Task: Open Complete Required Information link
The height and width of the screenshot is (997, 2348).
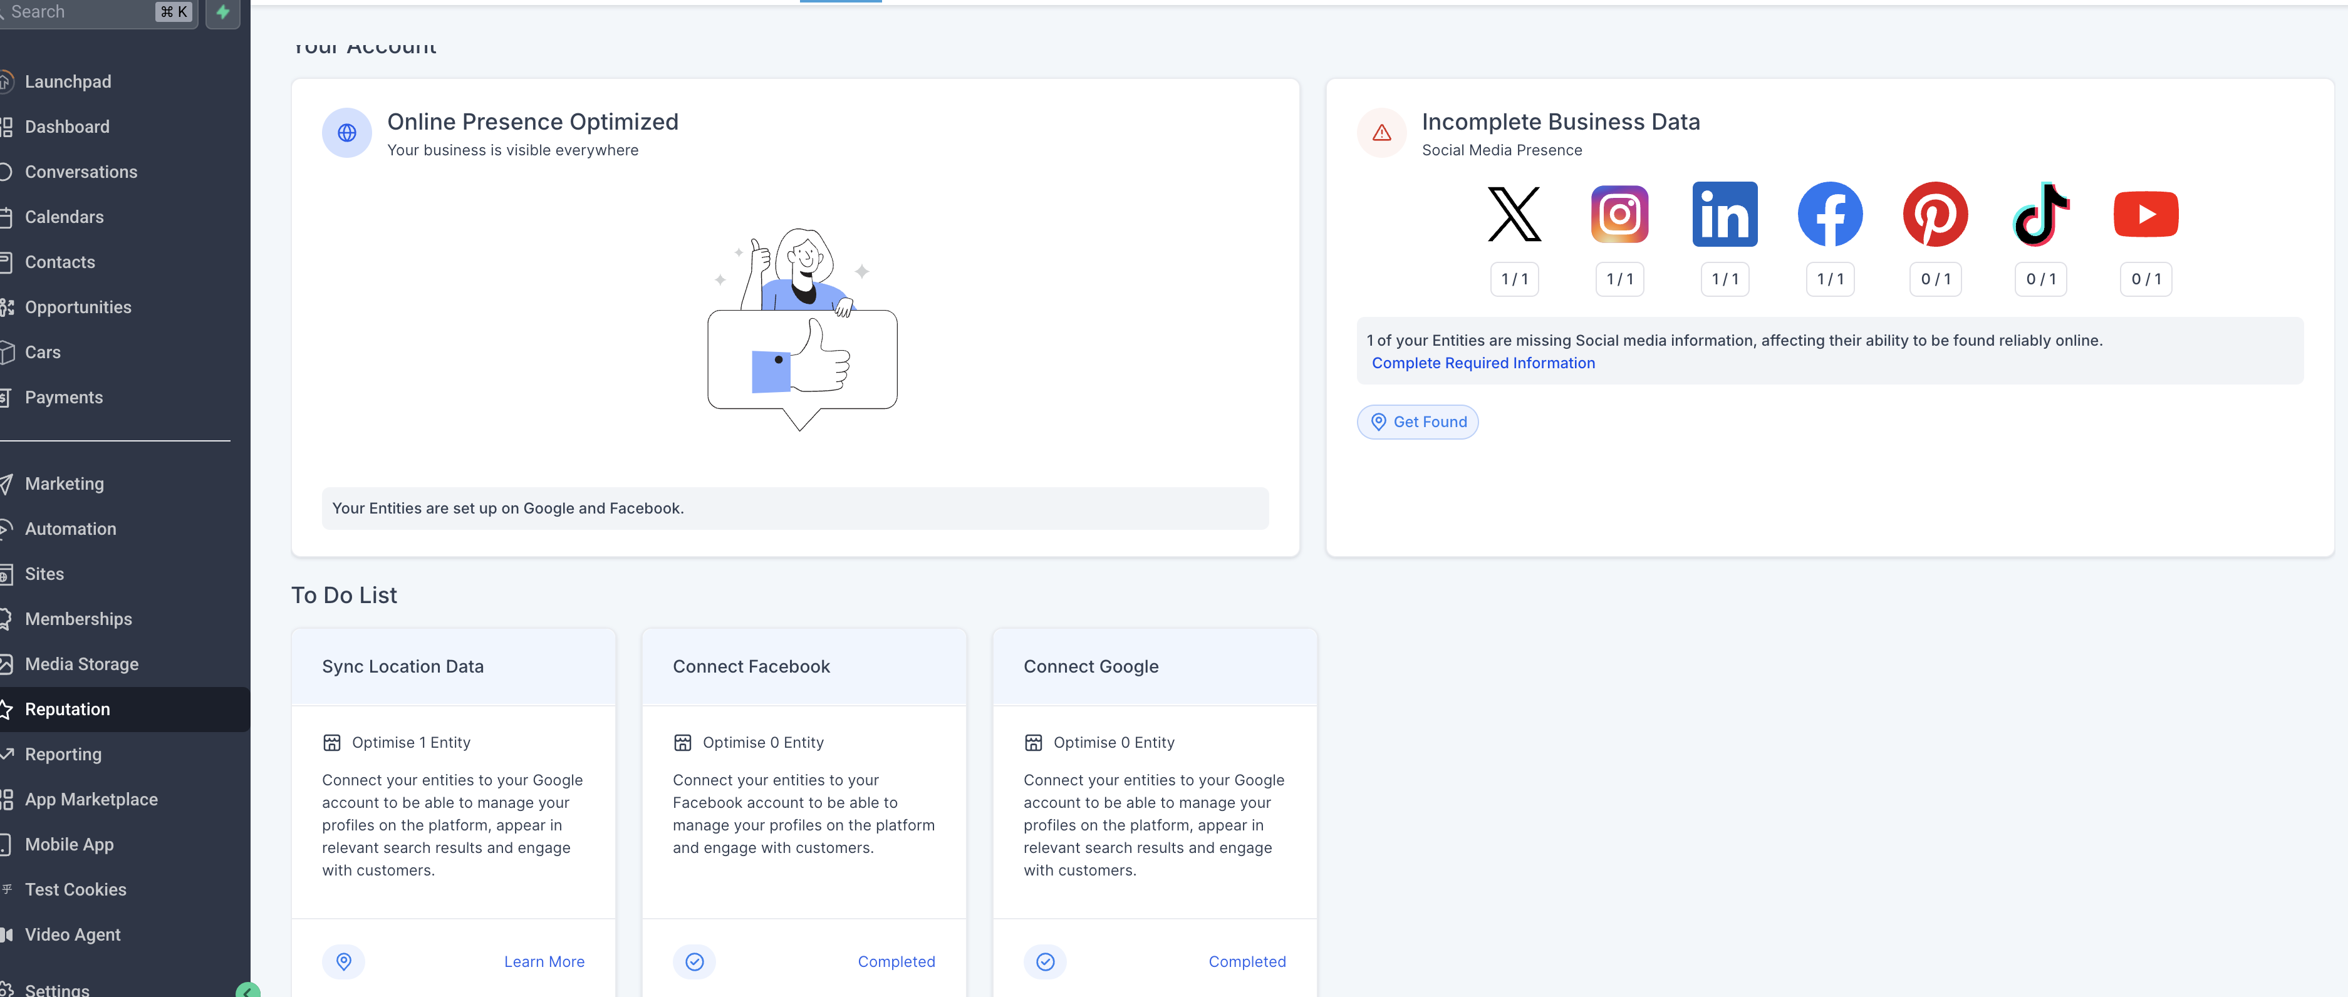Action: click(1482, 363)
